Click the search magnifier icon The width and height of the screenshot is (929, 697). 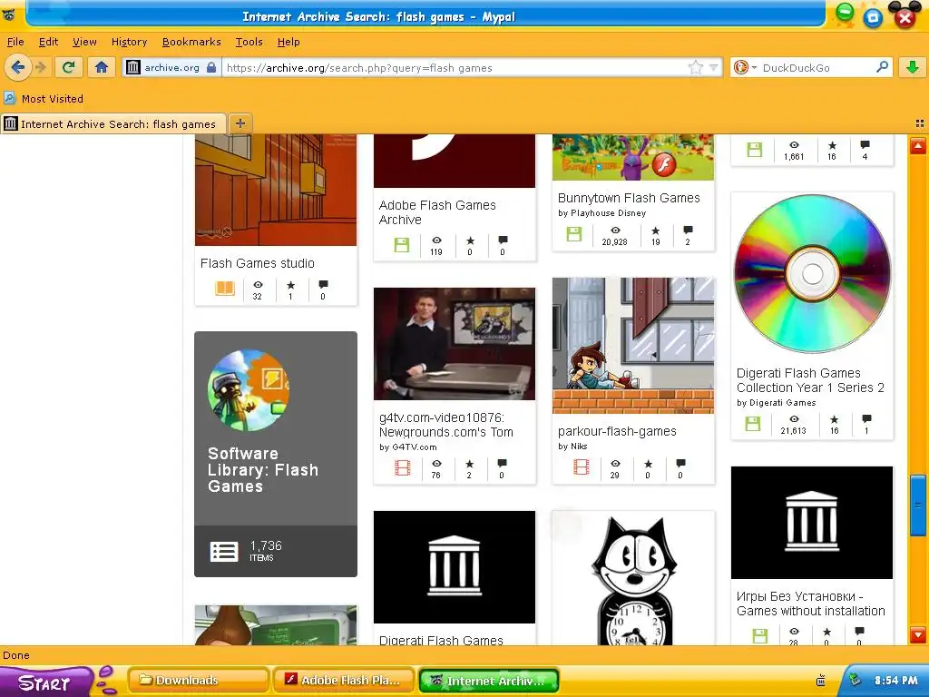coord(882,67)
